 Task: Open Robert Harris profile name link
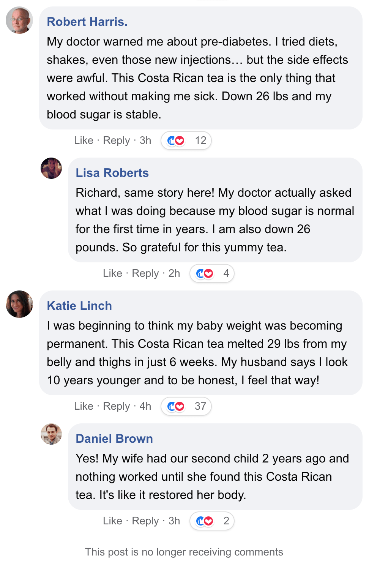tap(87, 22)
